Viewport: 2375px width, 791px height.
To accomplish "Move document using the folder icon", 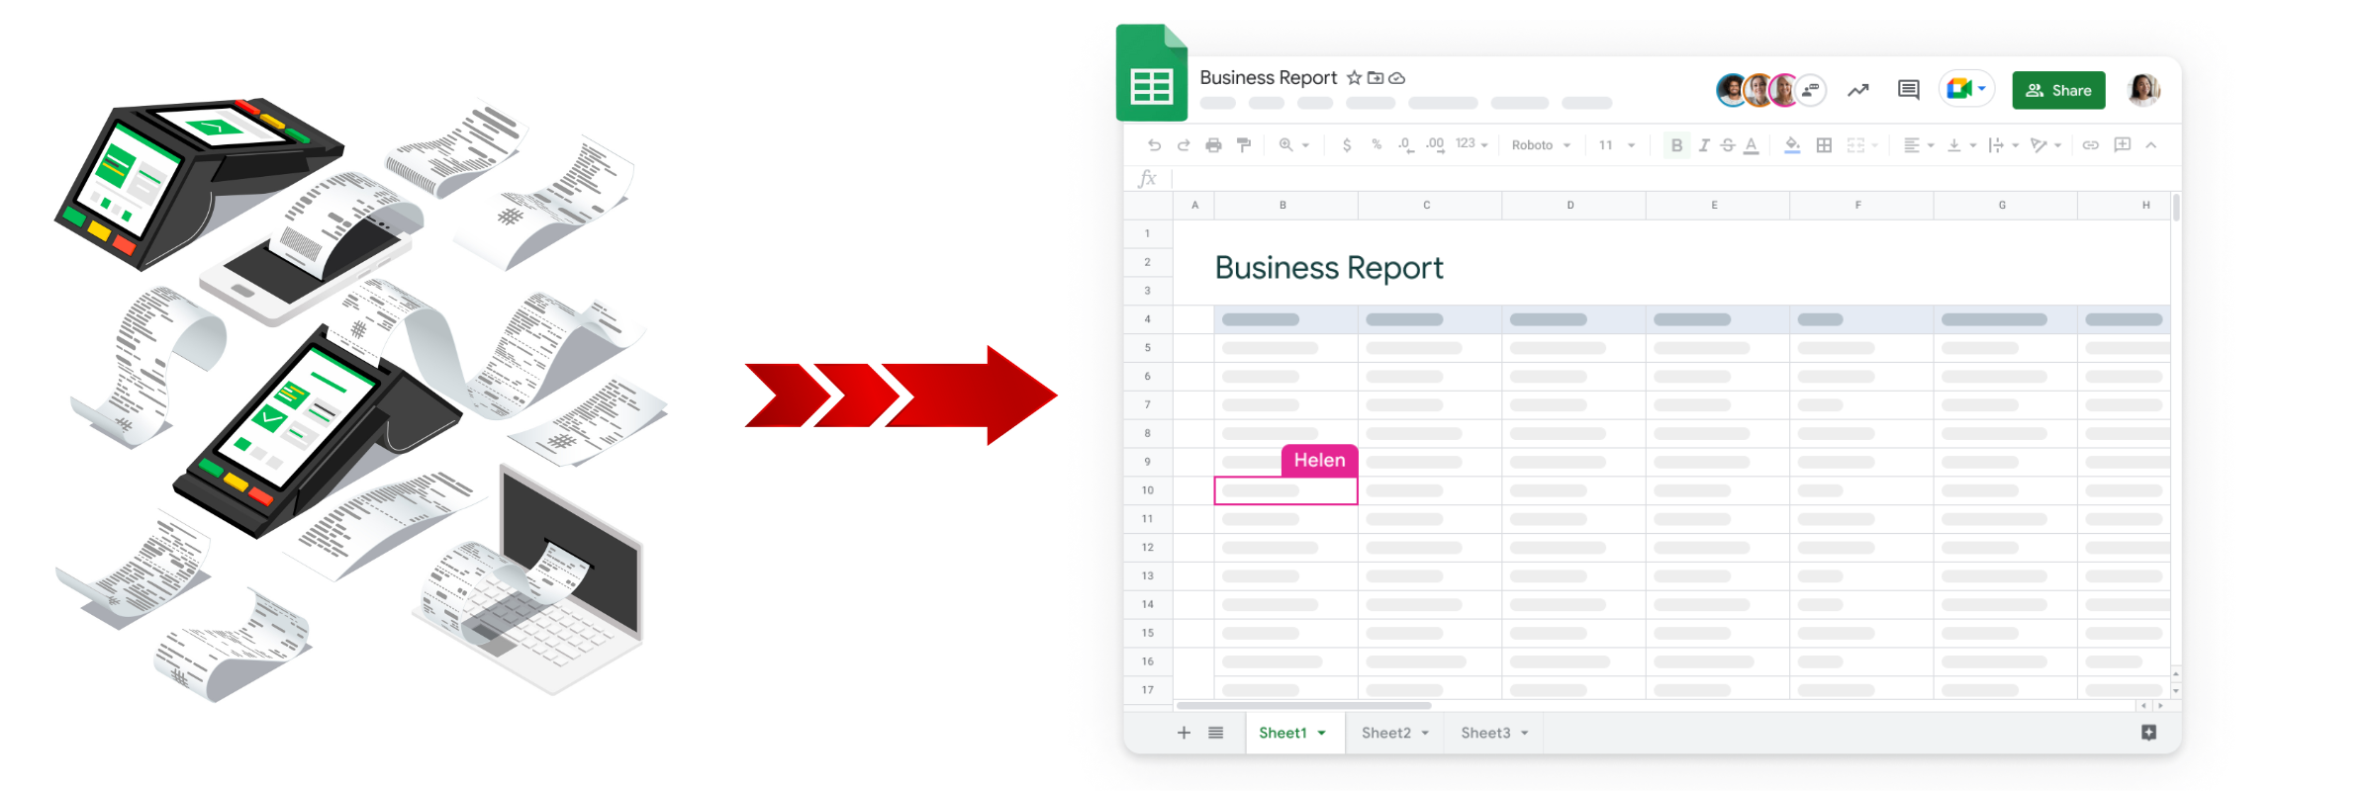I will pos(1376,77).
